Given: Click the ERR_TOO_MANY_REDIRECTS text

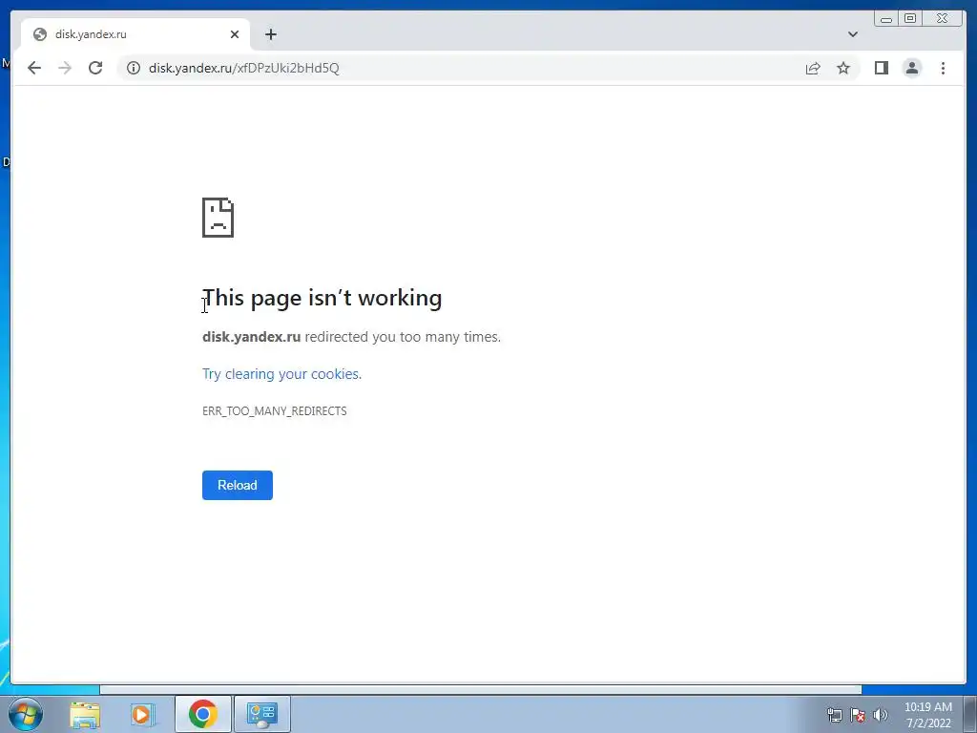Looking at the screenshot, I should click(x=275, y=410).
